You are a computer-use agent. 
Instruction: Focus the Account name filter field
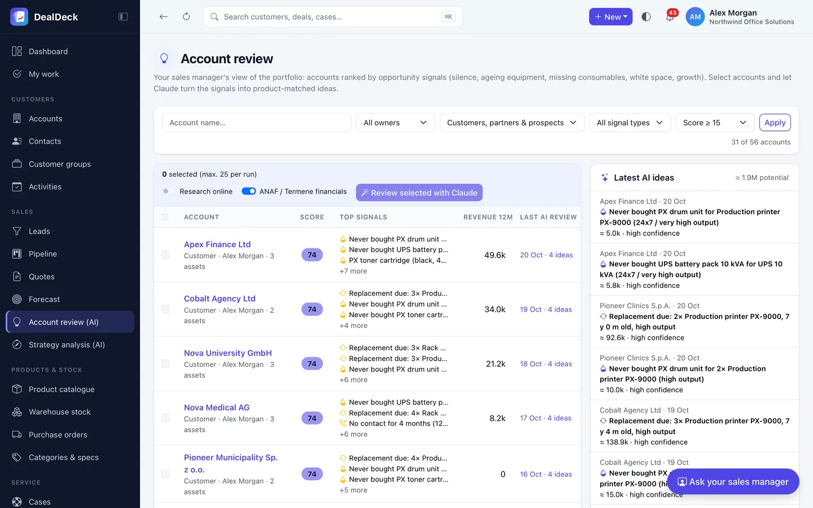[257, 122]
